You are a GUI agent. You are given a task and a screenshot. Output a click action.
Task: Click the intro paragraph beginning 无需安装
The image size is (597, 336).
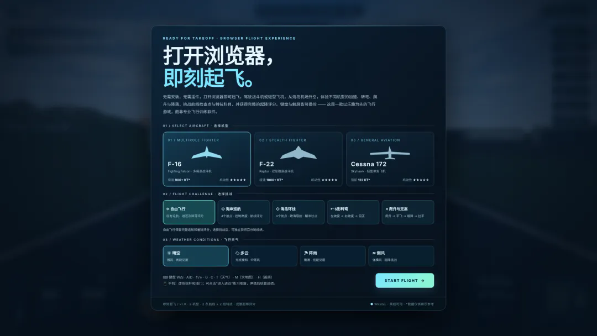(x=270, y=104)
